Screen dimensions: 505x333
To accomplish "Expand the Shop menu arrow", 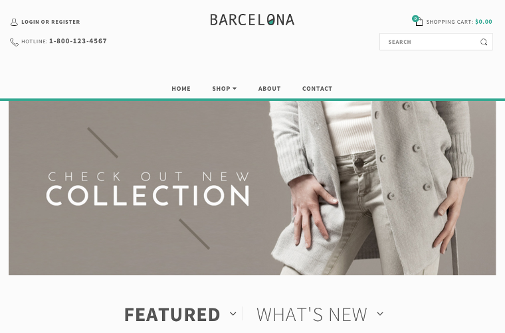I will pos(235,88).
